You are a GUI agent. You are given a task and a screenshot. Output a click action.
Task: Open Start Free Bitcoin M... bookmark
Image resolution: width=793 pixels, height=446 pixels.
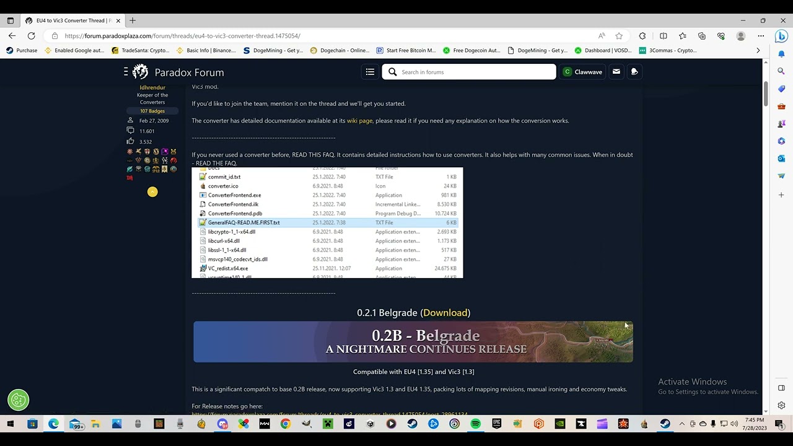pyautogui.click(x=406, y=50)
